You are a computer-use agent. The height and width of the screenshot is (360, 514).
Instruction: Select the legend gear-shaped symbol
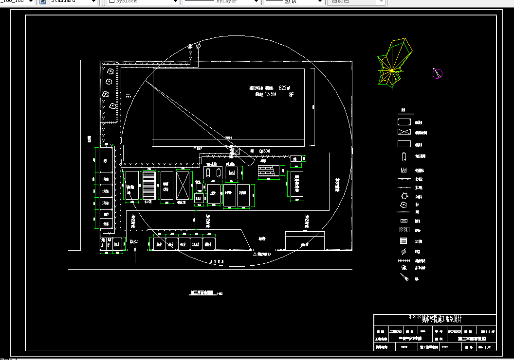(404, 196)
